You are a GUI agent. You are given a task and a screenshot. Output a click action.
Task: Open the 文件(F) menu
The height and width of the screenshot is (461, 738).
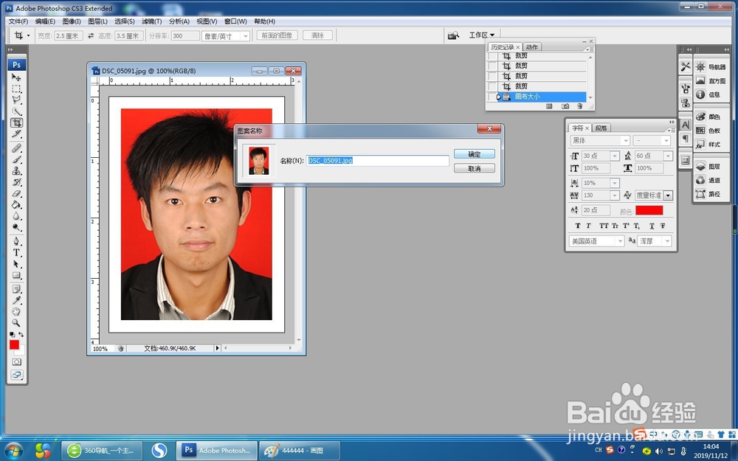point(18,21)
